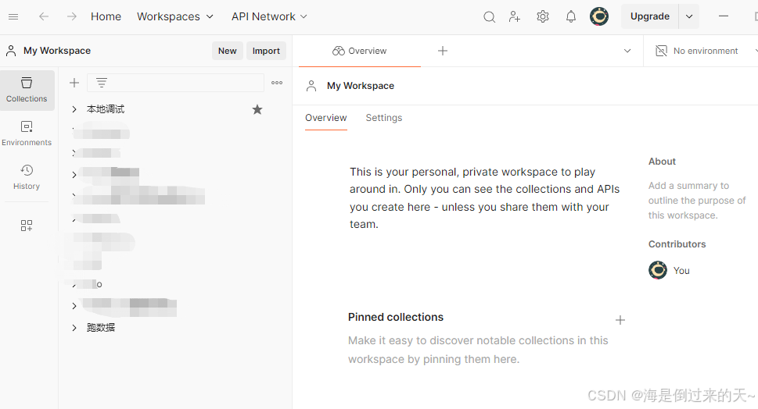This screenshot has width=758, height=409.
Task: Select the 本地调试 collection name
Action: (x=106, y=109)
